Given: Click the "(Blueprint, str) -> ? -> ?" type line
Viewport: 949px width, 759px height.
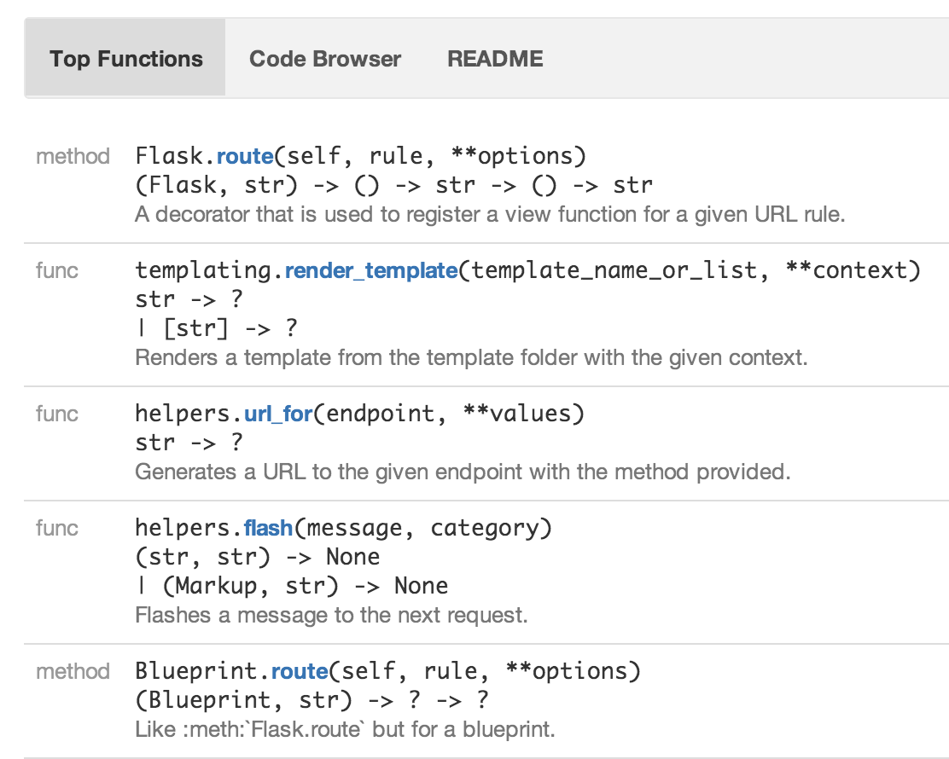Looking at the screenshot, I should pyautogui.click(x=311, y=700).
